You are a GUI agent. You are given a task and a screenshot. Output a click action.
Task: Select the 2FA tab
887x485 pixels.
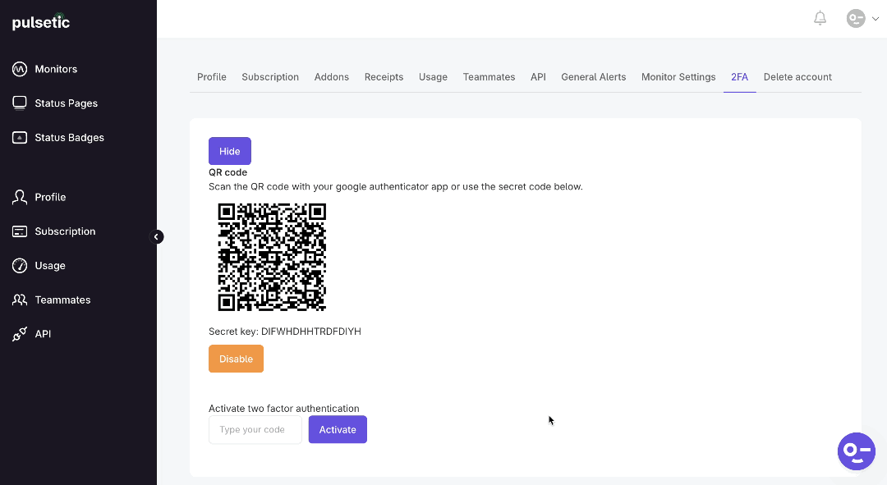tap(739, 77)
